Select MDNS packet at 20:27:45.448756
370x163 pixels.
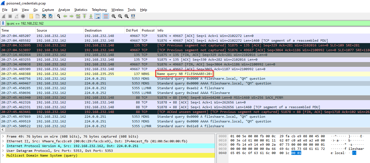click(185, 79)
